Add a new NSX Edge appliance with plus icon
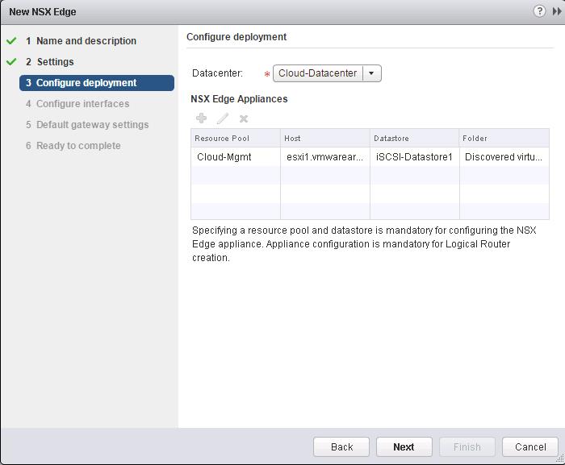 (201, 118)
